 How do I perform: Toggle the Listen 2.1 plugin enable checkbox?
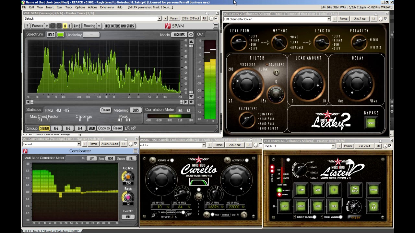click(x=390, y=146)
